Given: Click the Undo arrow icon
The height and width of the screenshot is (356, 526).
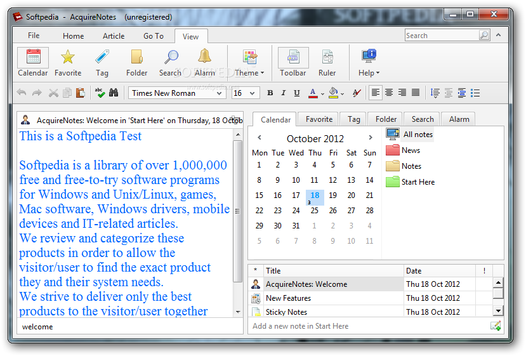Looking at the screenshot, I should pos(22,93).
